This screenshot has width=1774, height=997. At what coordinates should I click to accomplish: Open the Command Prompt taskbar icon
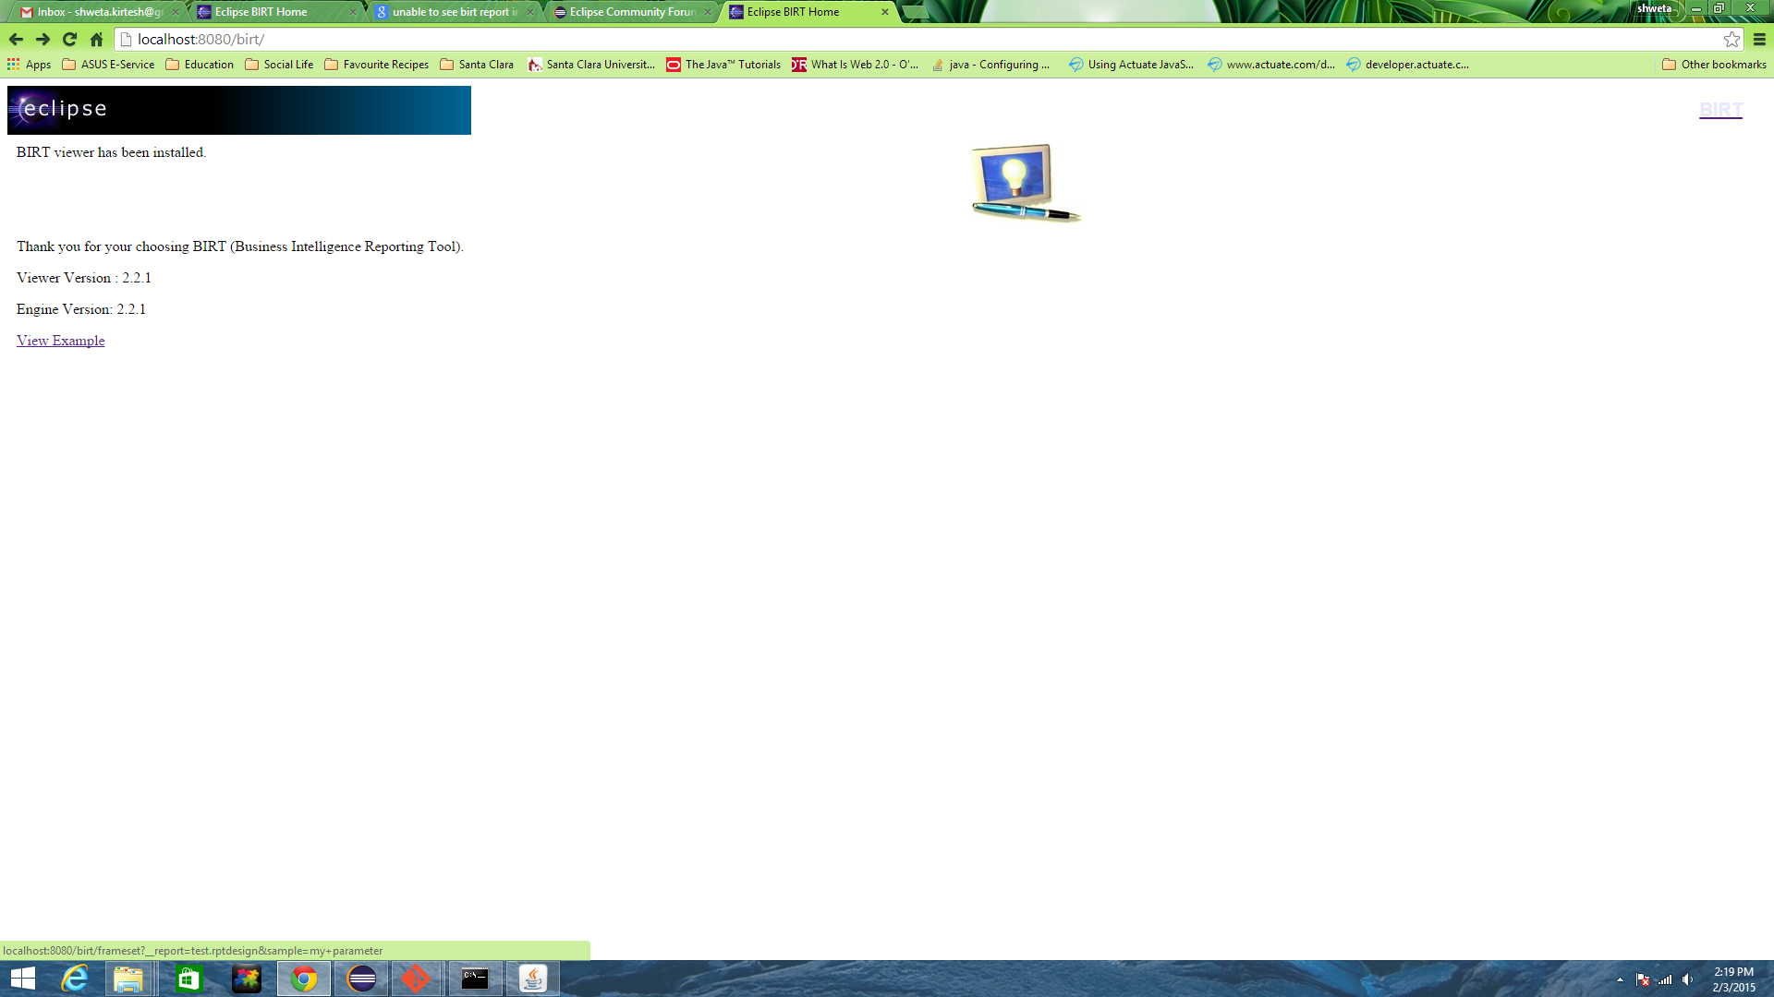475,979
